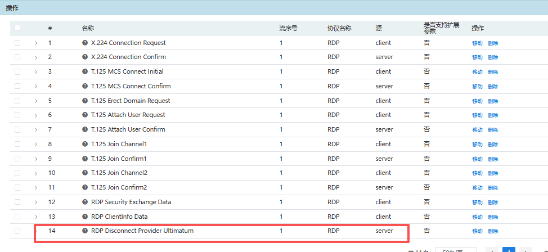Screen dimensions: 548x252
Task: Open the page size dropdown
Action: [456, 250]
